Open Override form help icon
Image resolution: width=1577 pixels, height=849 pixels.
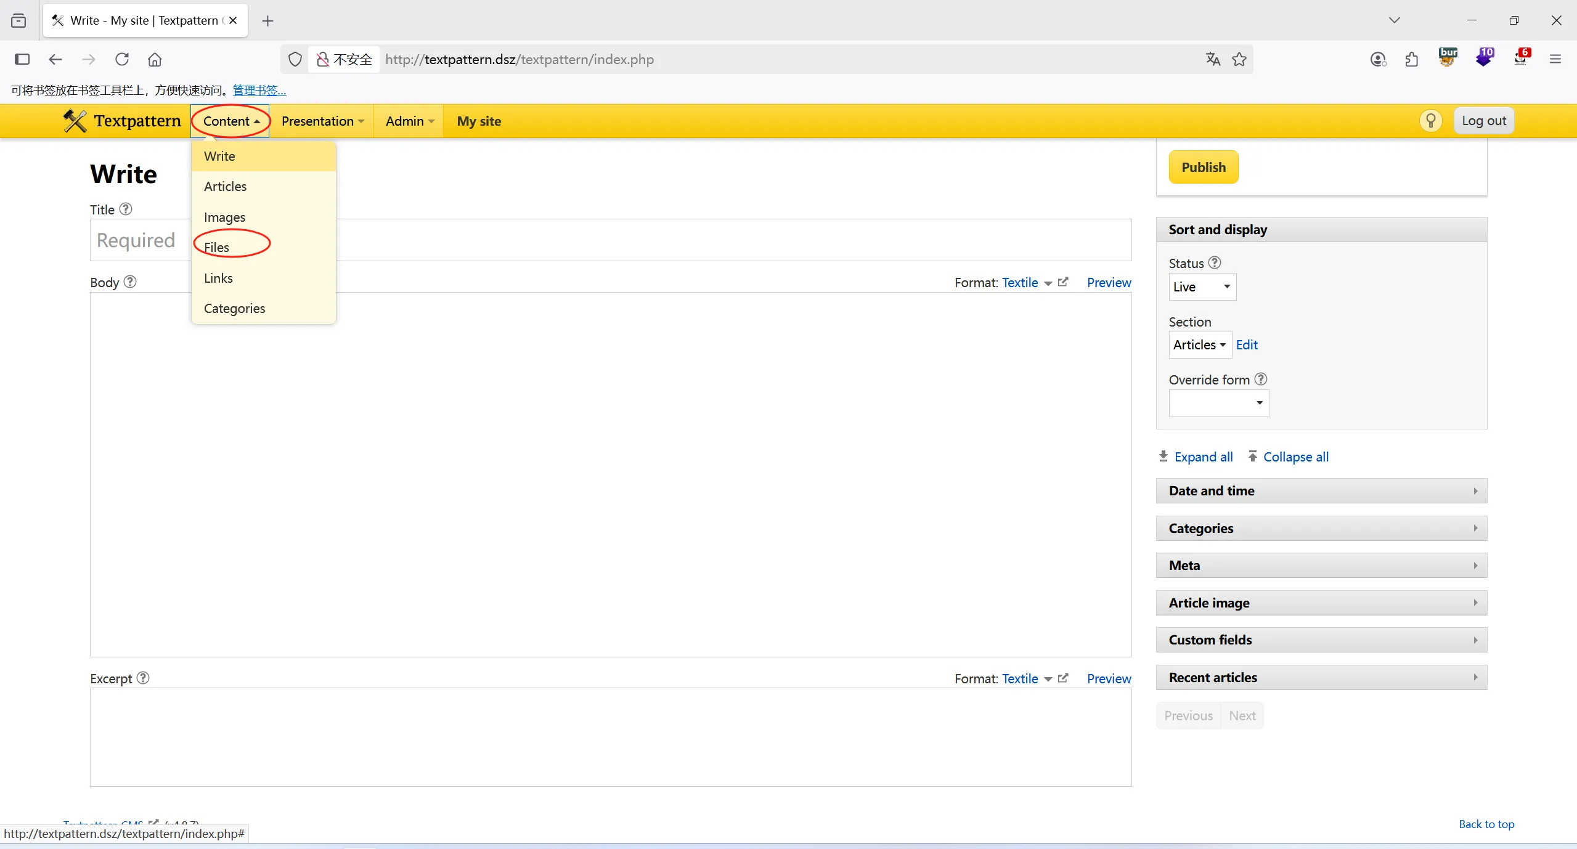click(x=1261, y=379)
